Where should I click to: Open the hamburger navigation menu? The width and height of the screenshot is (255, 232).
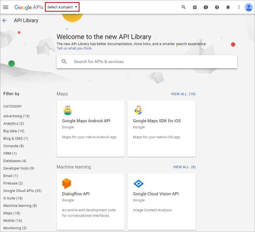pyautogui.click(x=6, y=7)
